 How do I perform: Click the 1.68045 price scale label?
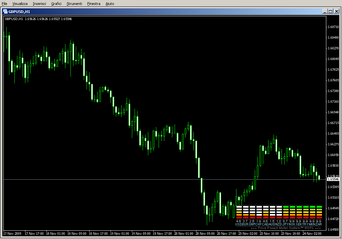[334, 59]
